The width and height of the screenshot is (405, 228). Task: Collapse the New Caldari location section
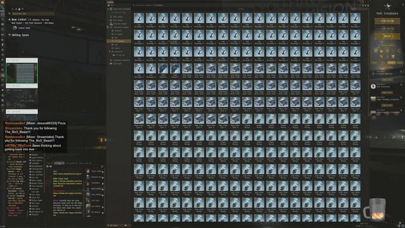[x=9, y=20]
